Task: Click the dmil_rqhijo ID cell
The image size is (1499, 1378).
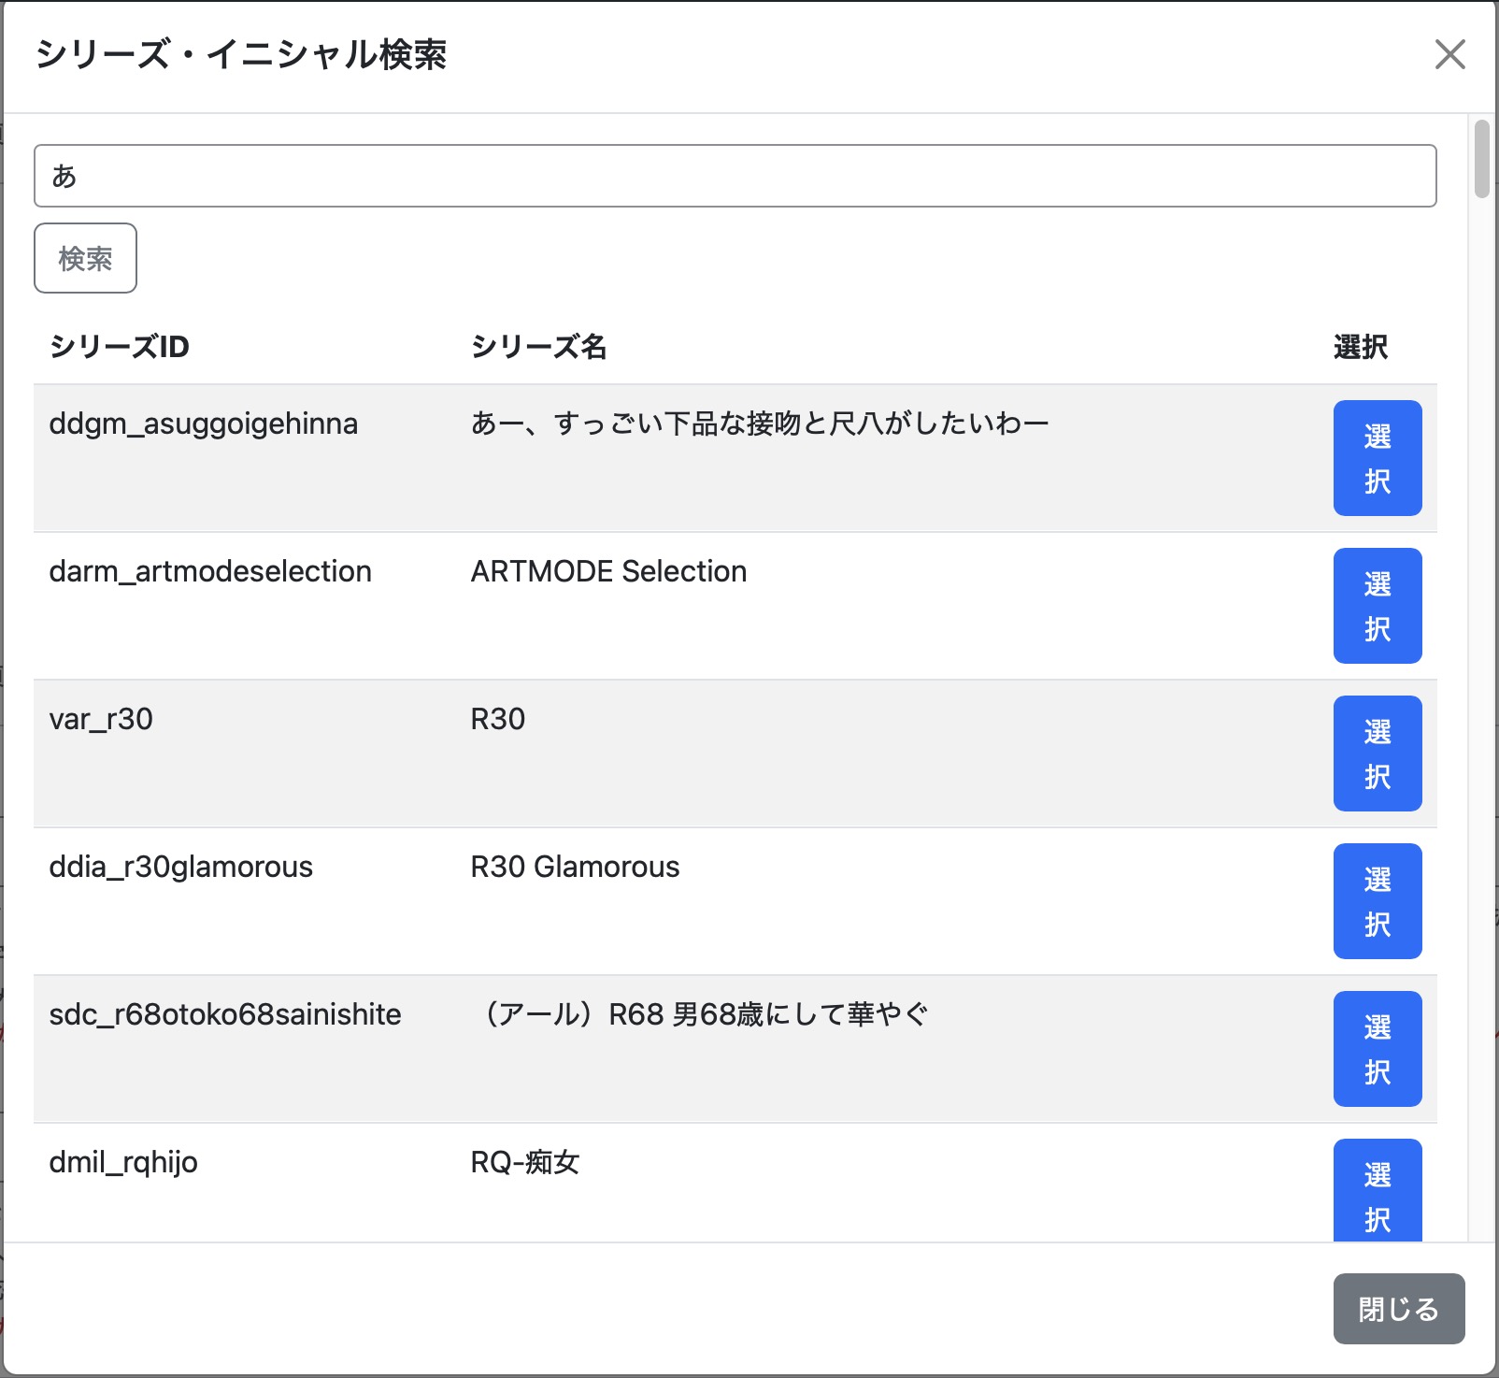Action: coord(123,1162)
